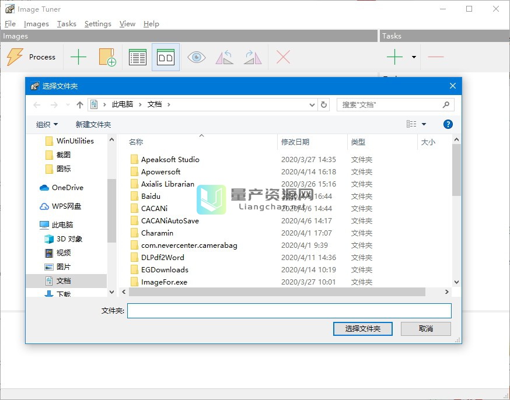Select 此电脑 in the navigation pane
The height and width of the screenshot is (400, 510).
click(x=56, y=224)
